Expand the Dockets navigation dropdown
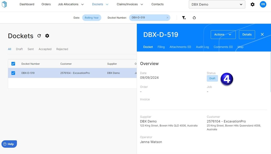This screenshot has height=154, width=271. (x=100, y=4)
